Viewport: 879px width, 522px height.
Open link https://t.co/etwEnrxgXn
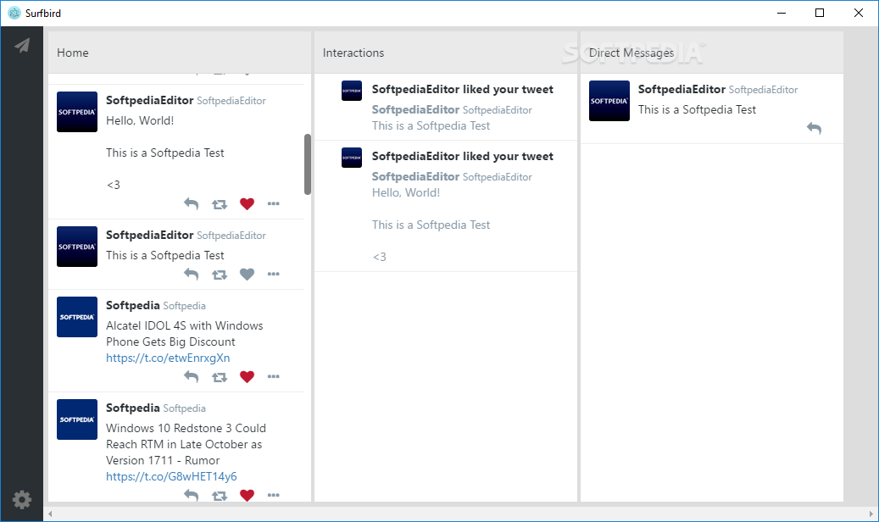168,358
